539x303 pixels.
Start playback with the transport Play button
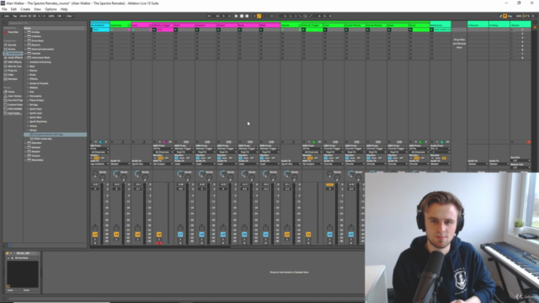[x=236, y=16]
